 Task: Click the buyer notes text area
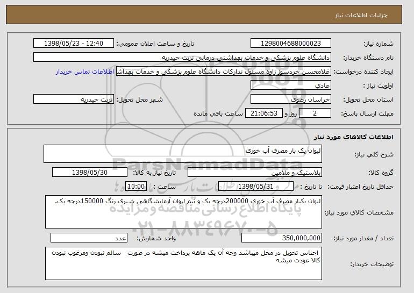183,263
